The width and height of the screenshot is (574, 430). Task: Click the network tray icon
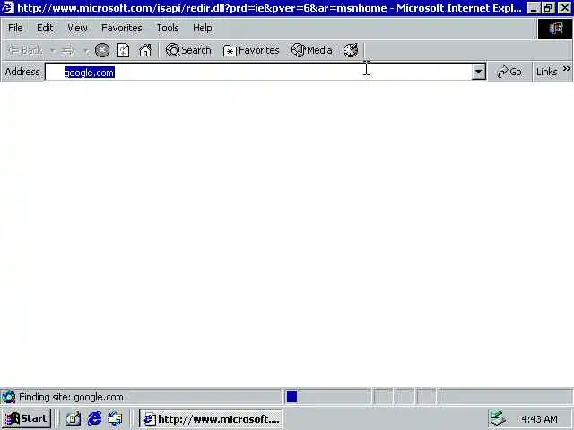pyautogui.click(x=498, y=418)
